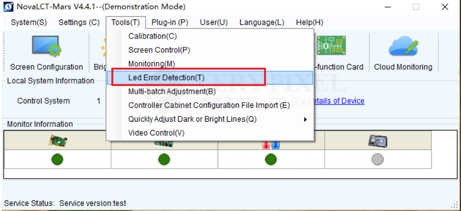Click the Service version:test status text
Screen dimensions: 461x211
92,203
